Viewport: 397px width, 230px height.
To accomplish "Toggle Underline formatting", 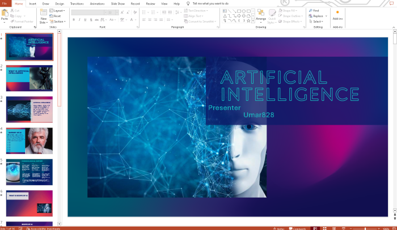I will [x=85, y=20].
